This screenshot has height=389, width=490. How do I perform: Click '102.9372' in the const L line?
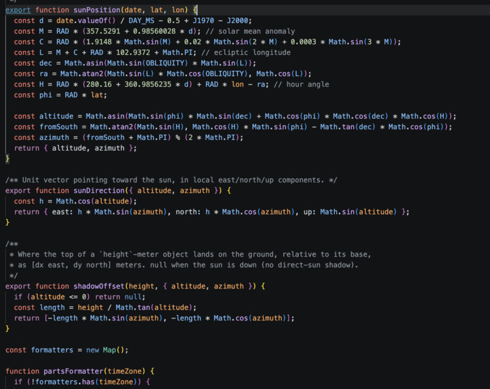pos(133,52)
